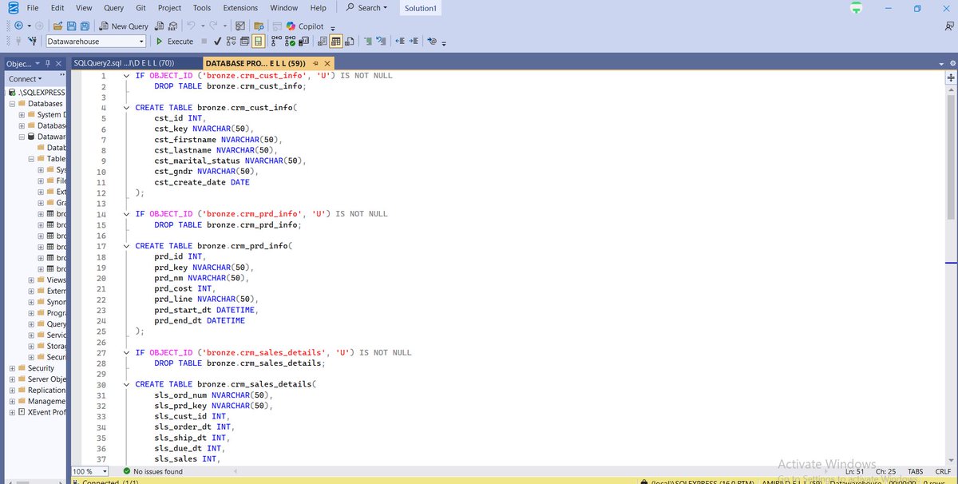Comment out the selected lines icon
The image size is (958, 484).
coord(368,42)
